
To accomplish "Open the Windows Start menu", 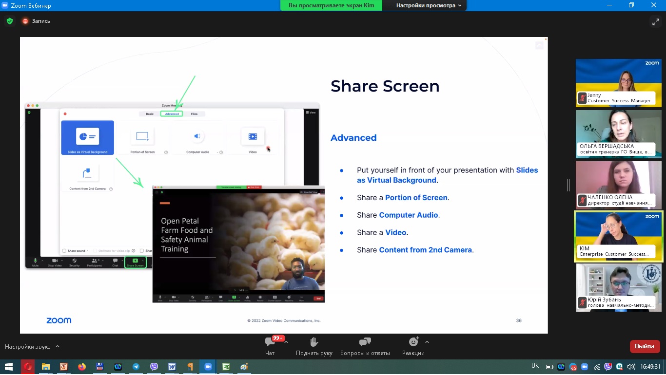I will pos(9,367).
